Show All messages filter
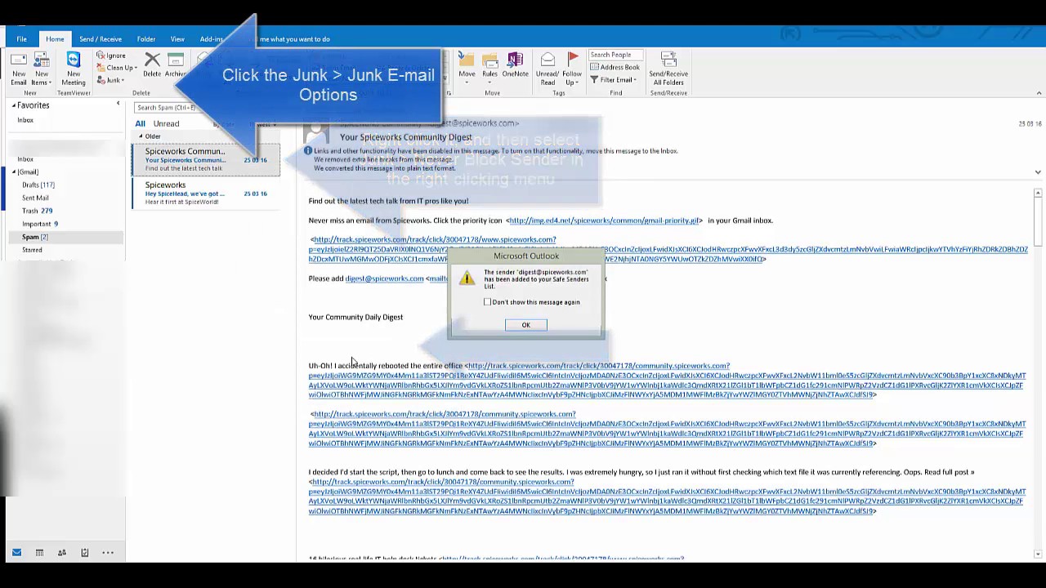This screenshot has width=1046, height=588. [140, 123]
